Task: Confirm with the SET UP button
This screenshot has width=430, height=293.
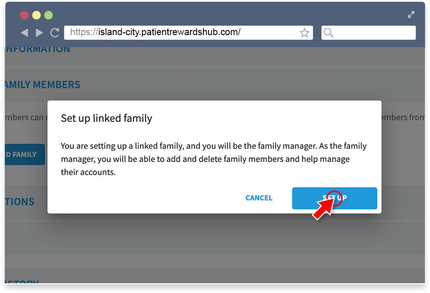Action: (335, 198)
